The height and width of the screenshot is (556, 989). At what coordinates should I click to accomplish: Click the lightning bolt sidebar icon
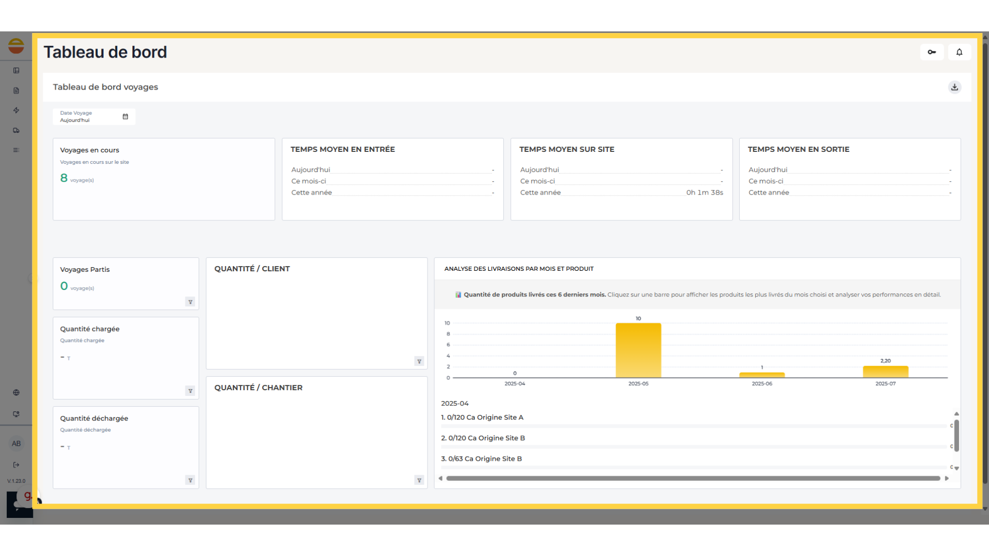16,111
